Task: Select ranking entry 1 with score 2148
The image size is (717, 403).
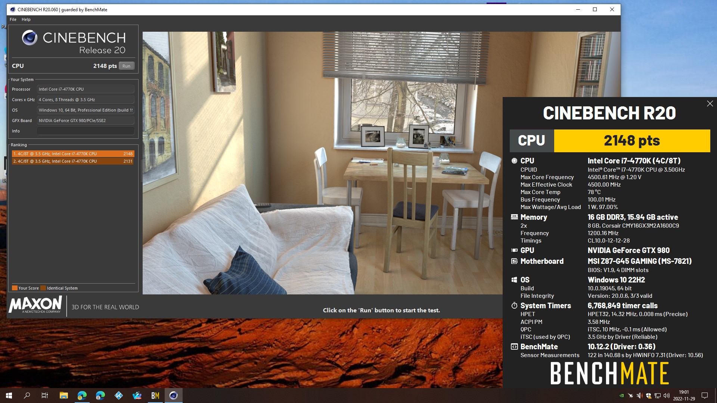Action: pyautogui.click(x=73, y=154)
